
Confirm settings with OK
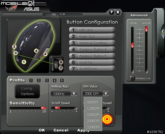(x=42, y=130)
